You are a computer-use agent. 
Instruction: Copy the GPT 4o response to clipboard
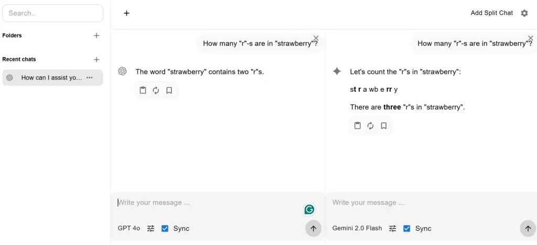(x=143, y=91)
